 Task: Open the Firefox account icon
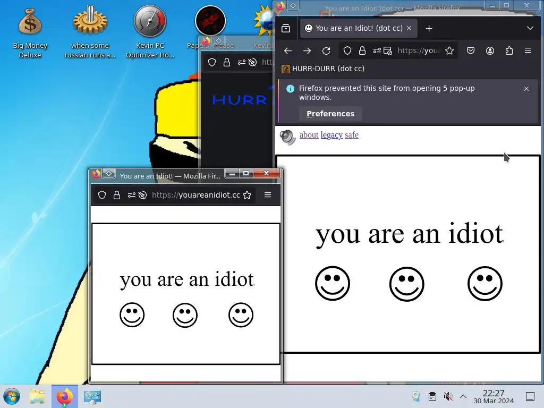[x=490, y=50]
